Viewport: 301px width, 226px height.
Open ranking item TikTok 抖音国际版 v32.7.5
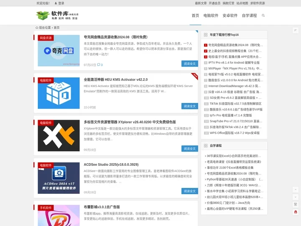(235, 104)
